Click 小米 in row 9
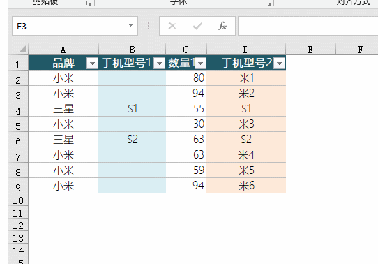Image resolution: width=378 pixels, height=264 pixels. click(63, 186)
